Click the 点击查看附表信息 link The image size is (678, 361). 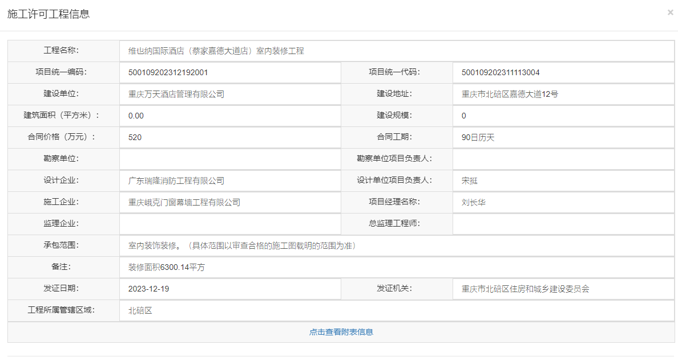341,332
